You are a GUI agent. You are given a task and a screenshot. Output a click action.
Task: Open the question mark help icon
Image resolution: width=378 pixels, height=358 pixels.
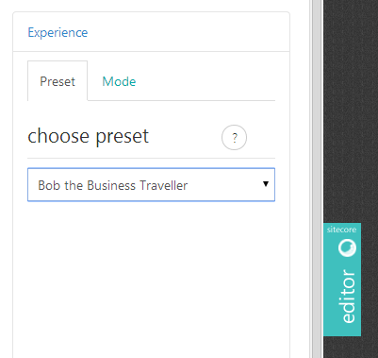(234, 138)
